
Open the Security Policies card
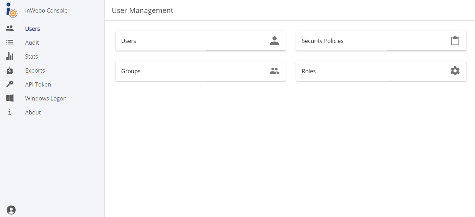pyautogui.click(x=381, y=41)
